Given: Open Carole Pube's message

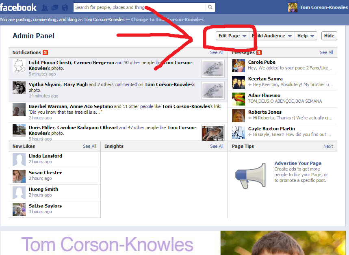Looking at the screenshot, I should pyautogui.click(x=282, y=66).
